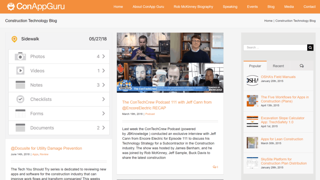Expand the Photos row chevron
This screenshot has width=320, height=180.
(104, 56)
